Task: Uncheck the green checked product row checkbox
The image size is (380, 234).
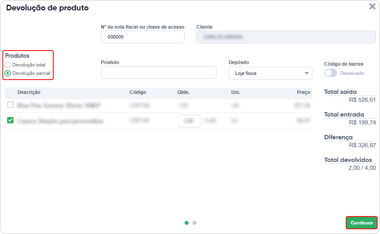Action: point(10,120)
